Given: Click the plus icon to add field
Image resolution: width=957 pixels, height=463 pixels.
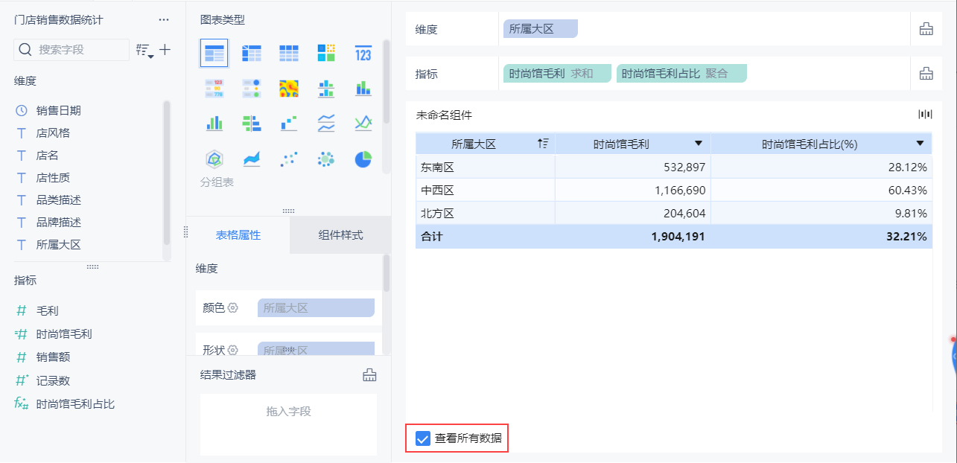Looking at the screenshot, I should point(165,50).
